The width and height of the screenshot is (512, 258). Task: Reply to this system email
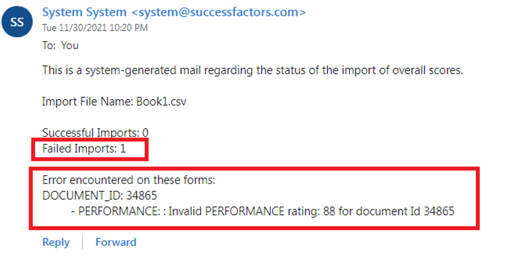click(56, 242)
